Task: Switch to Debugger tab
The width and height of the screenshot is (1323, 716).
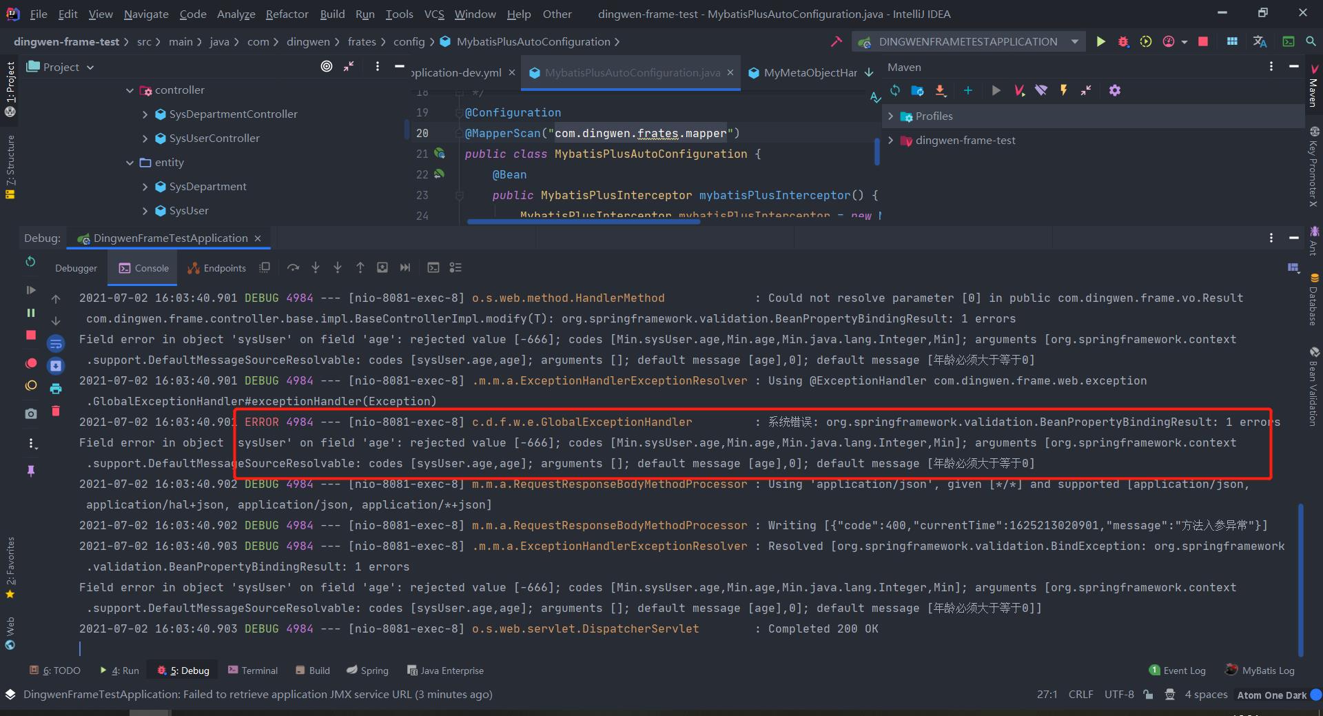Action: coord(76,268)
